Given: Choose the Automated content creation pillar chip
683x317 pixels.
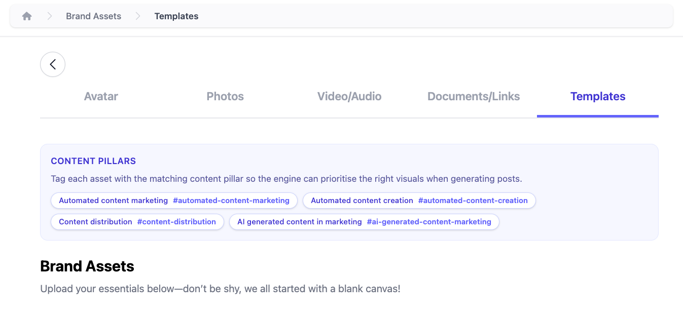Looking at the screenshot, I should click(419, 201).
